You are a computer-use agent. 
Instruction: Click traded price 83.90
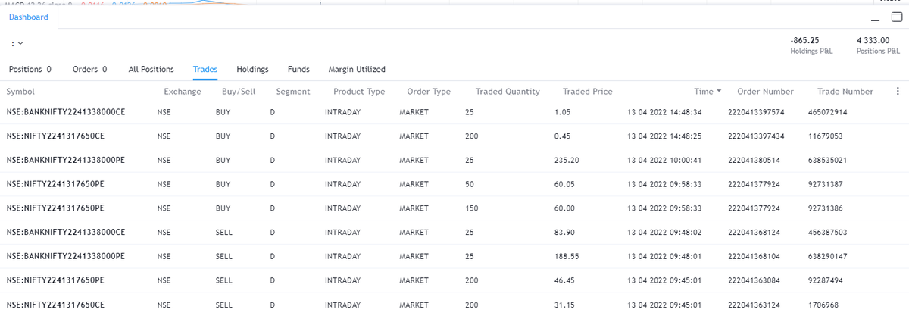[x=565, y=232]
